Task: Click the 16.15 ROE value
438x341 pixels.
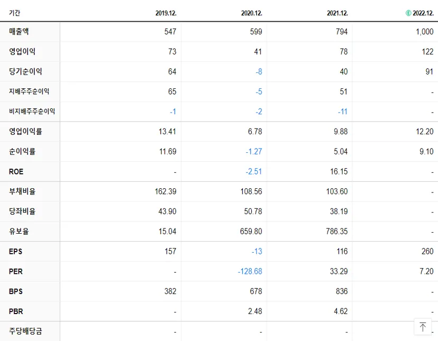Action: click(339, 171)
